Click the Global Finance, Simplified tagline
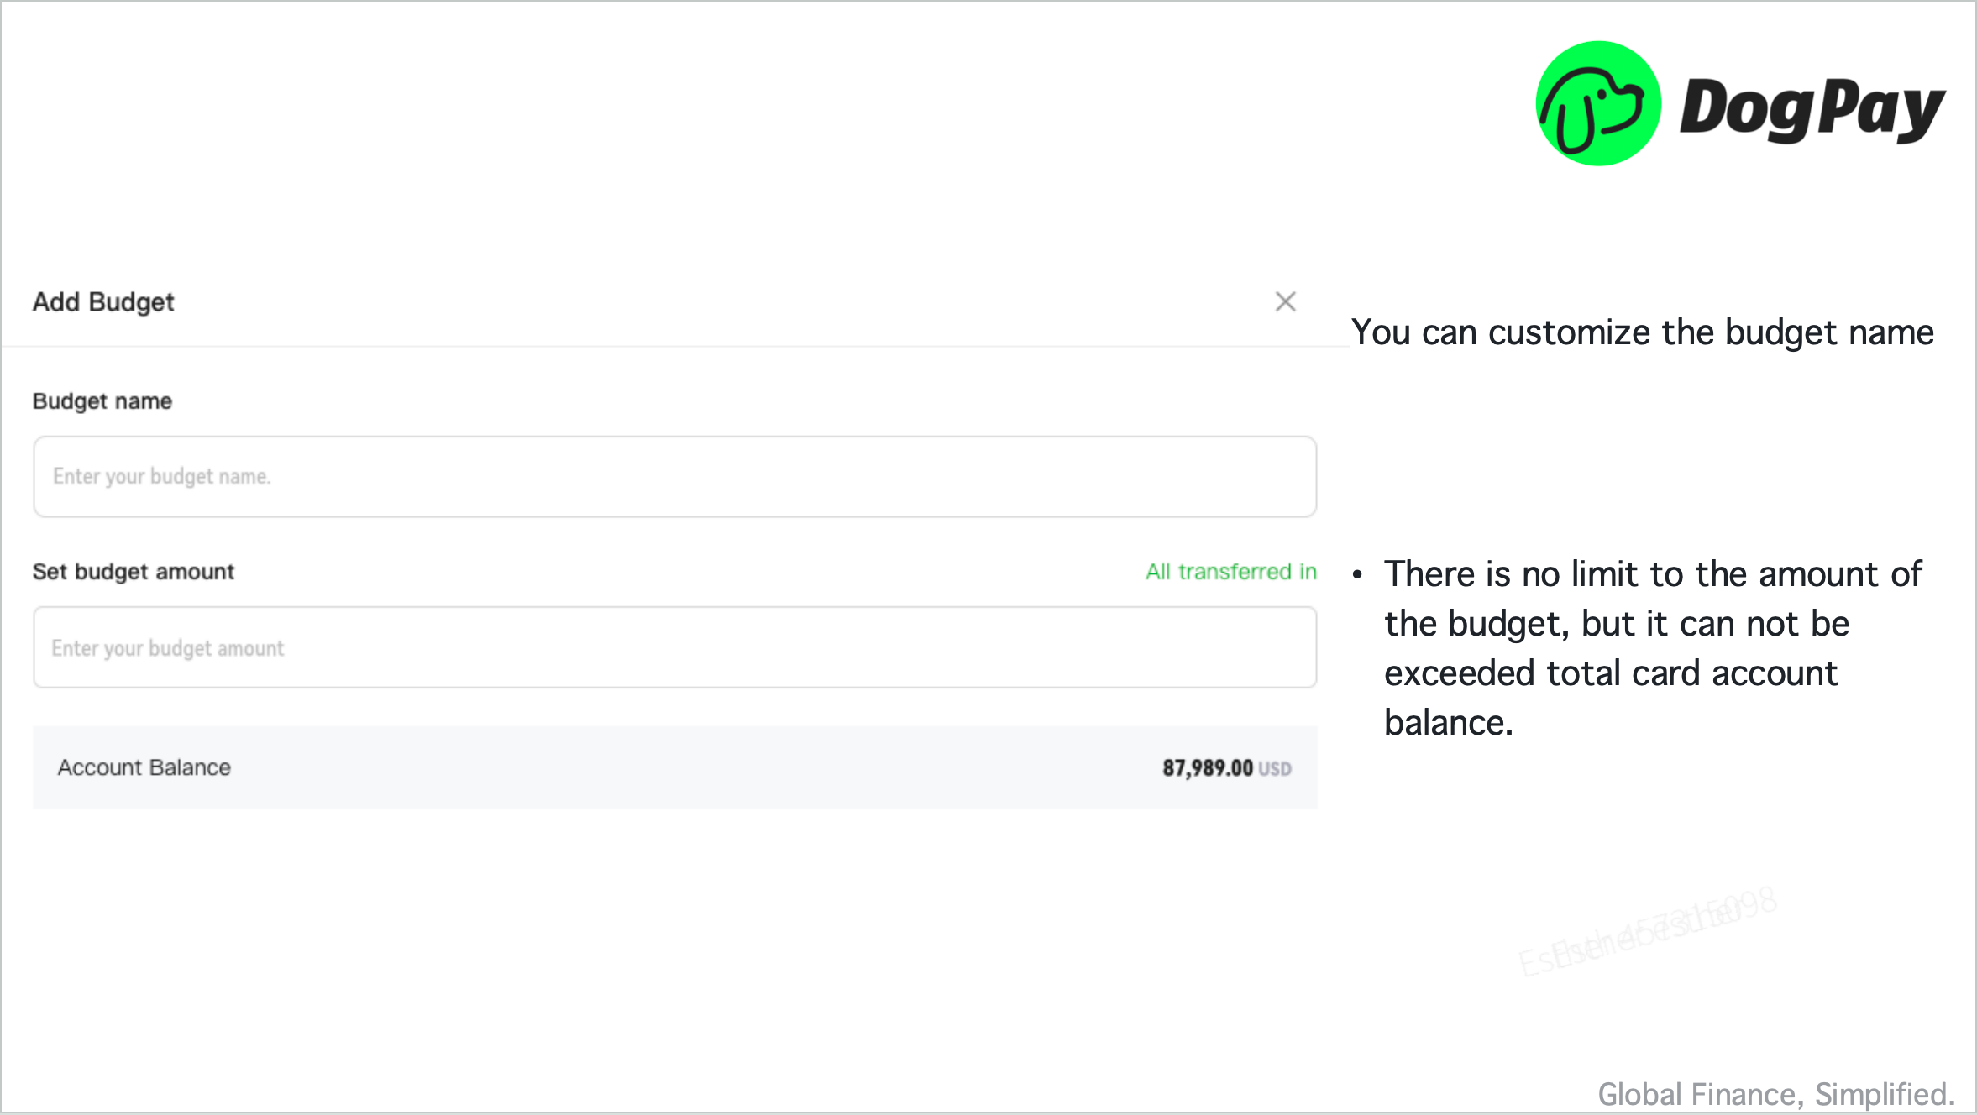Screen dimensions: 1977x1115 (1776, 1094)
